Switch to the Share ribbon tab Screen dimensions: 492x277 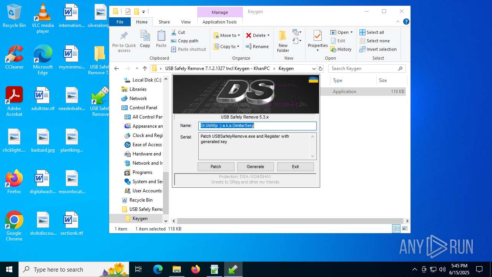click(164, 22)
